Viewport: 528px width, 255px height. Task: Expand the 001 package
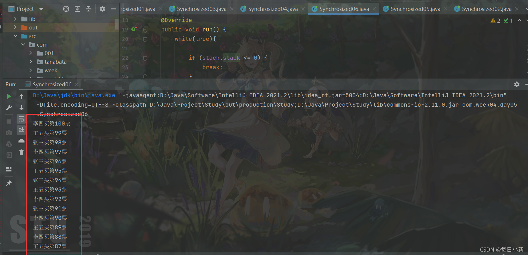coord(31,53)
